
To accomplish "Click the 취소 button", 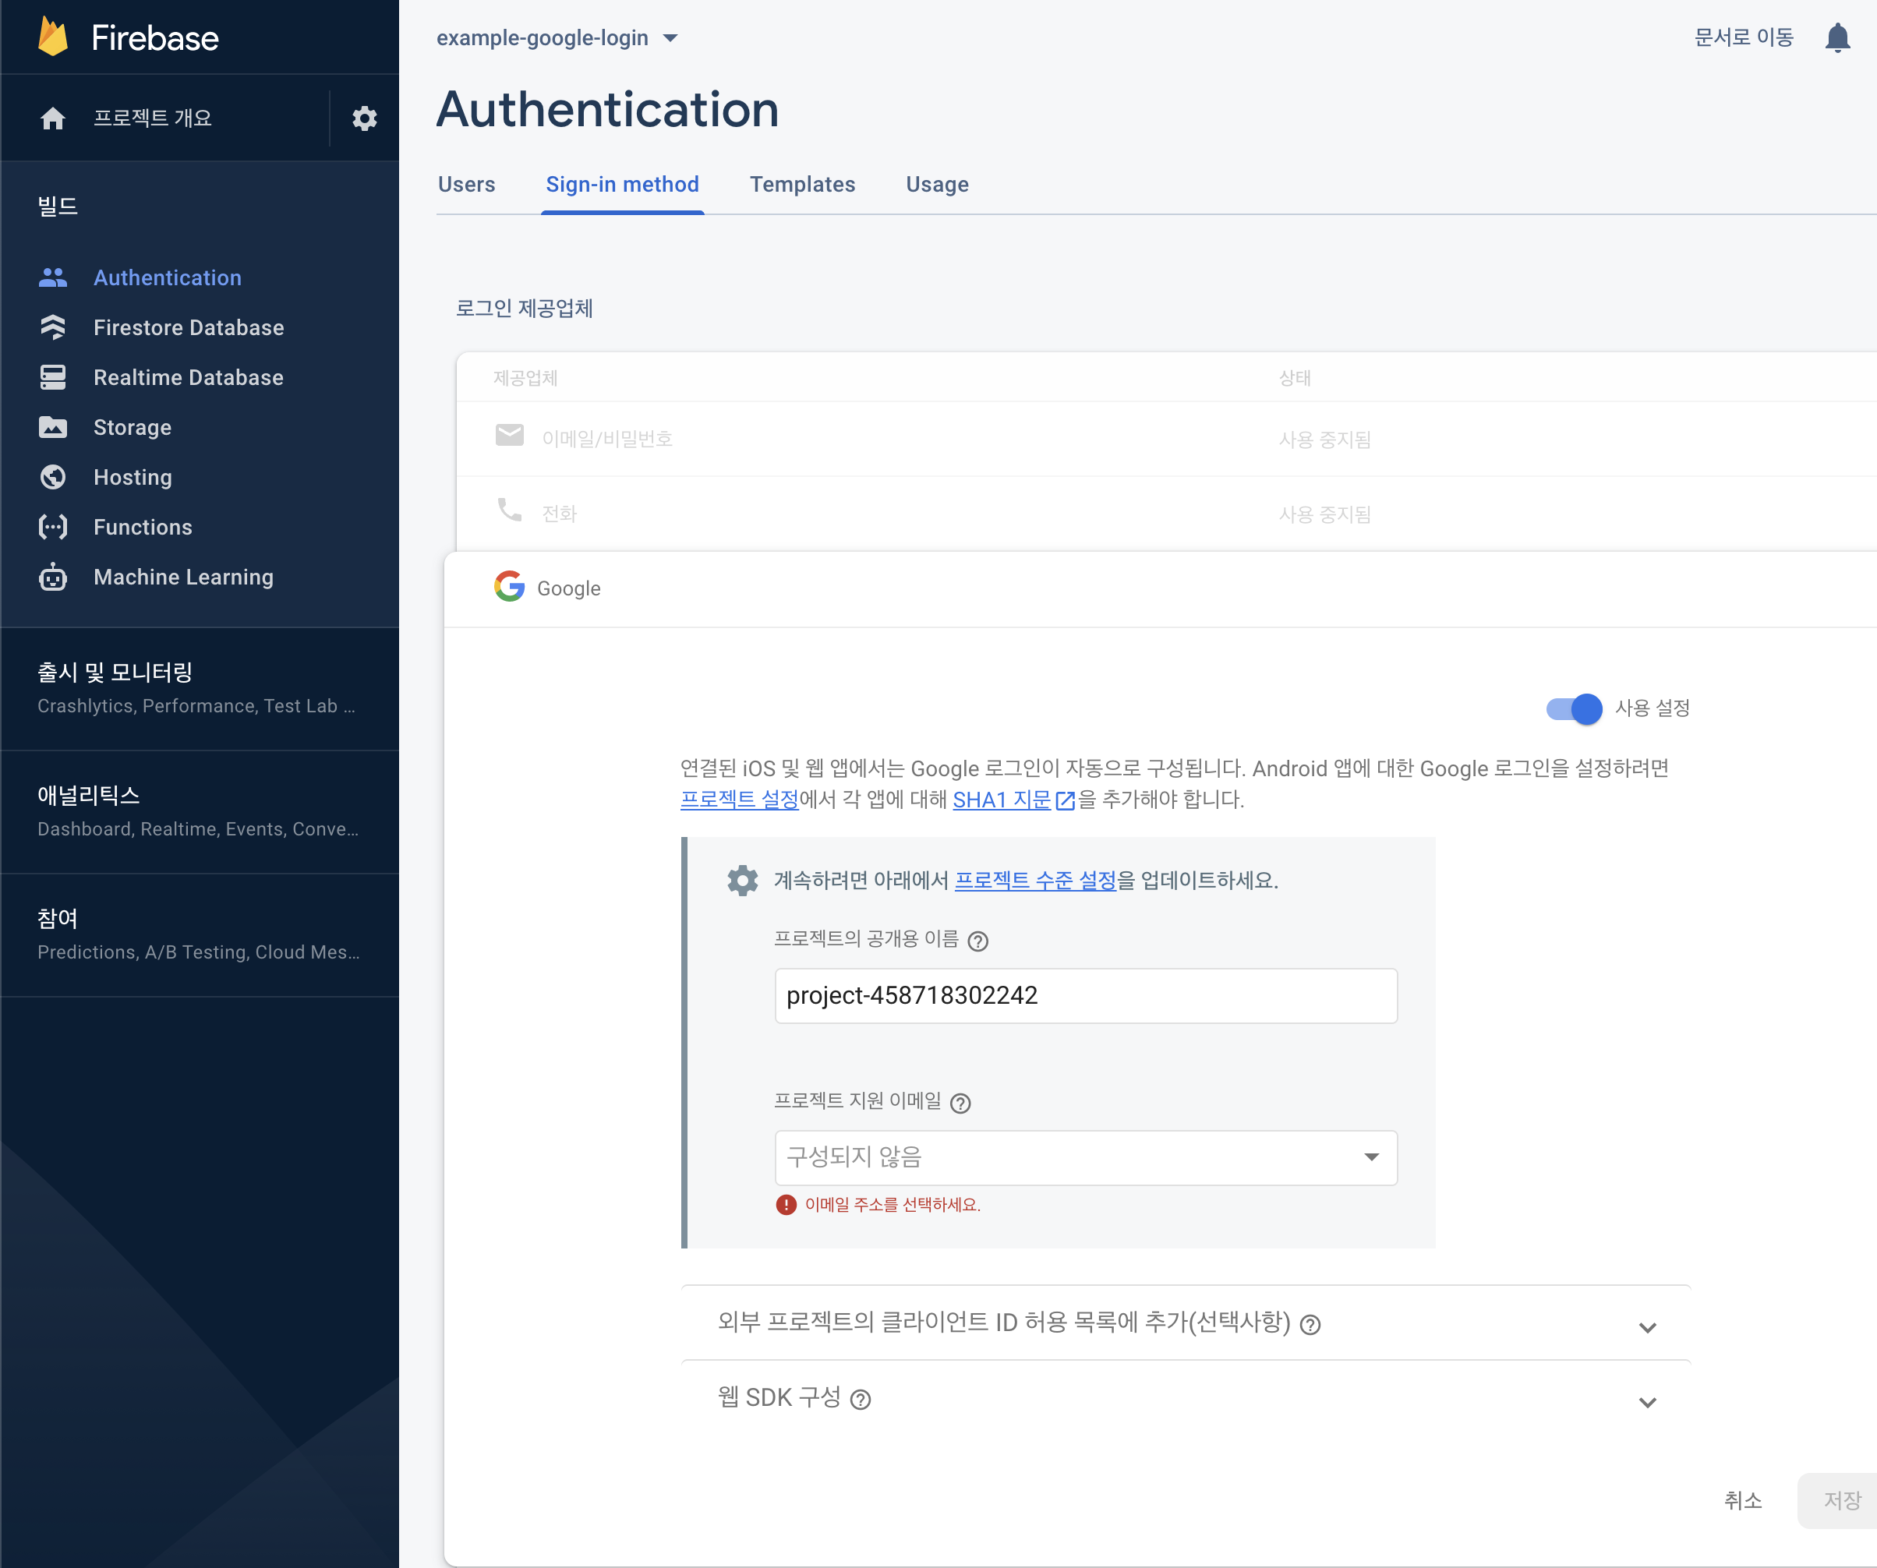I will tap(1743, 1501).
